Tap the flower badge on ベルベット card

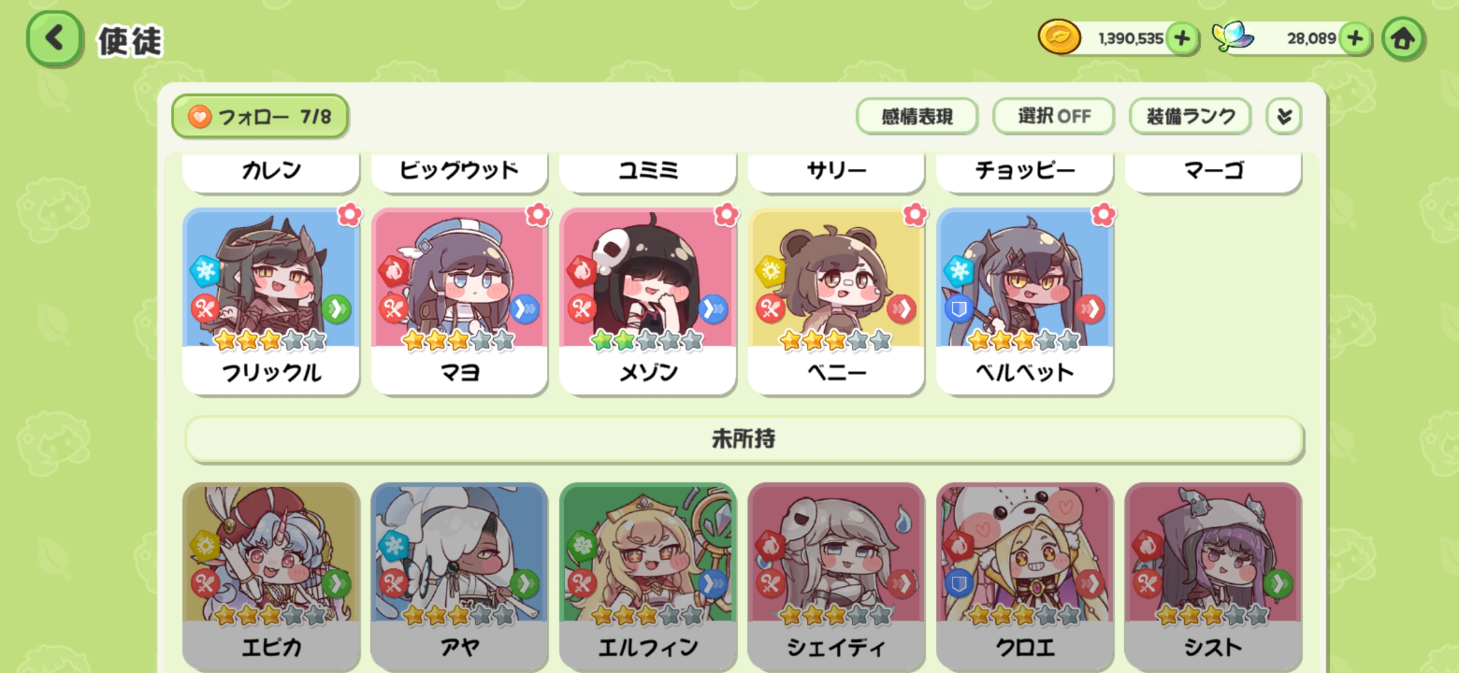click(x=1104, y=214)
